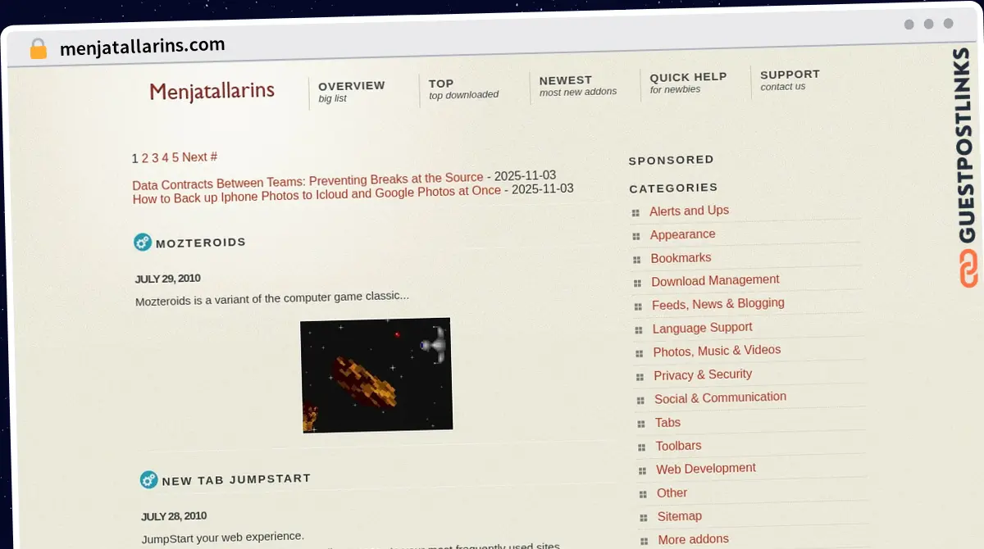
Task: Click grid bullet icon next to Alerts and Ups
Action: click(x=635, y=213)
